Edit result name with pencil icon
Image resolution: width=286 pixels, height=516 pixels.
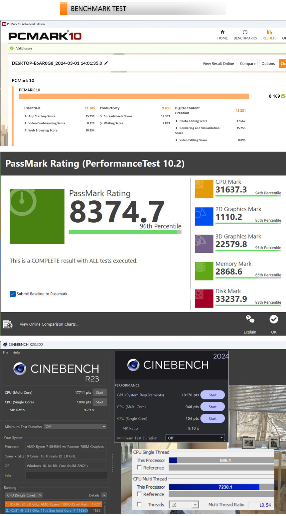[106, 63]
